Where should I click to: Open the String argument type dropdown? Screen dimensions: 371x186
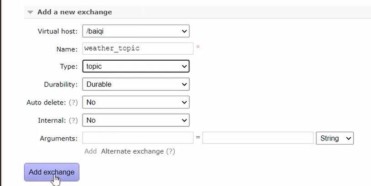pyautogui.click(x=334, y=138)
